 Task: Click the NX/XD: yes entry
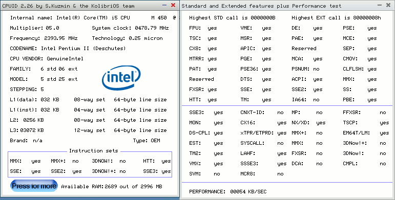(x=308, y=123)
